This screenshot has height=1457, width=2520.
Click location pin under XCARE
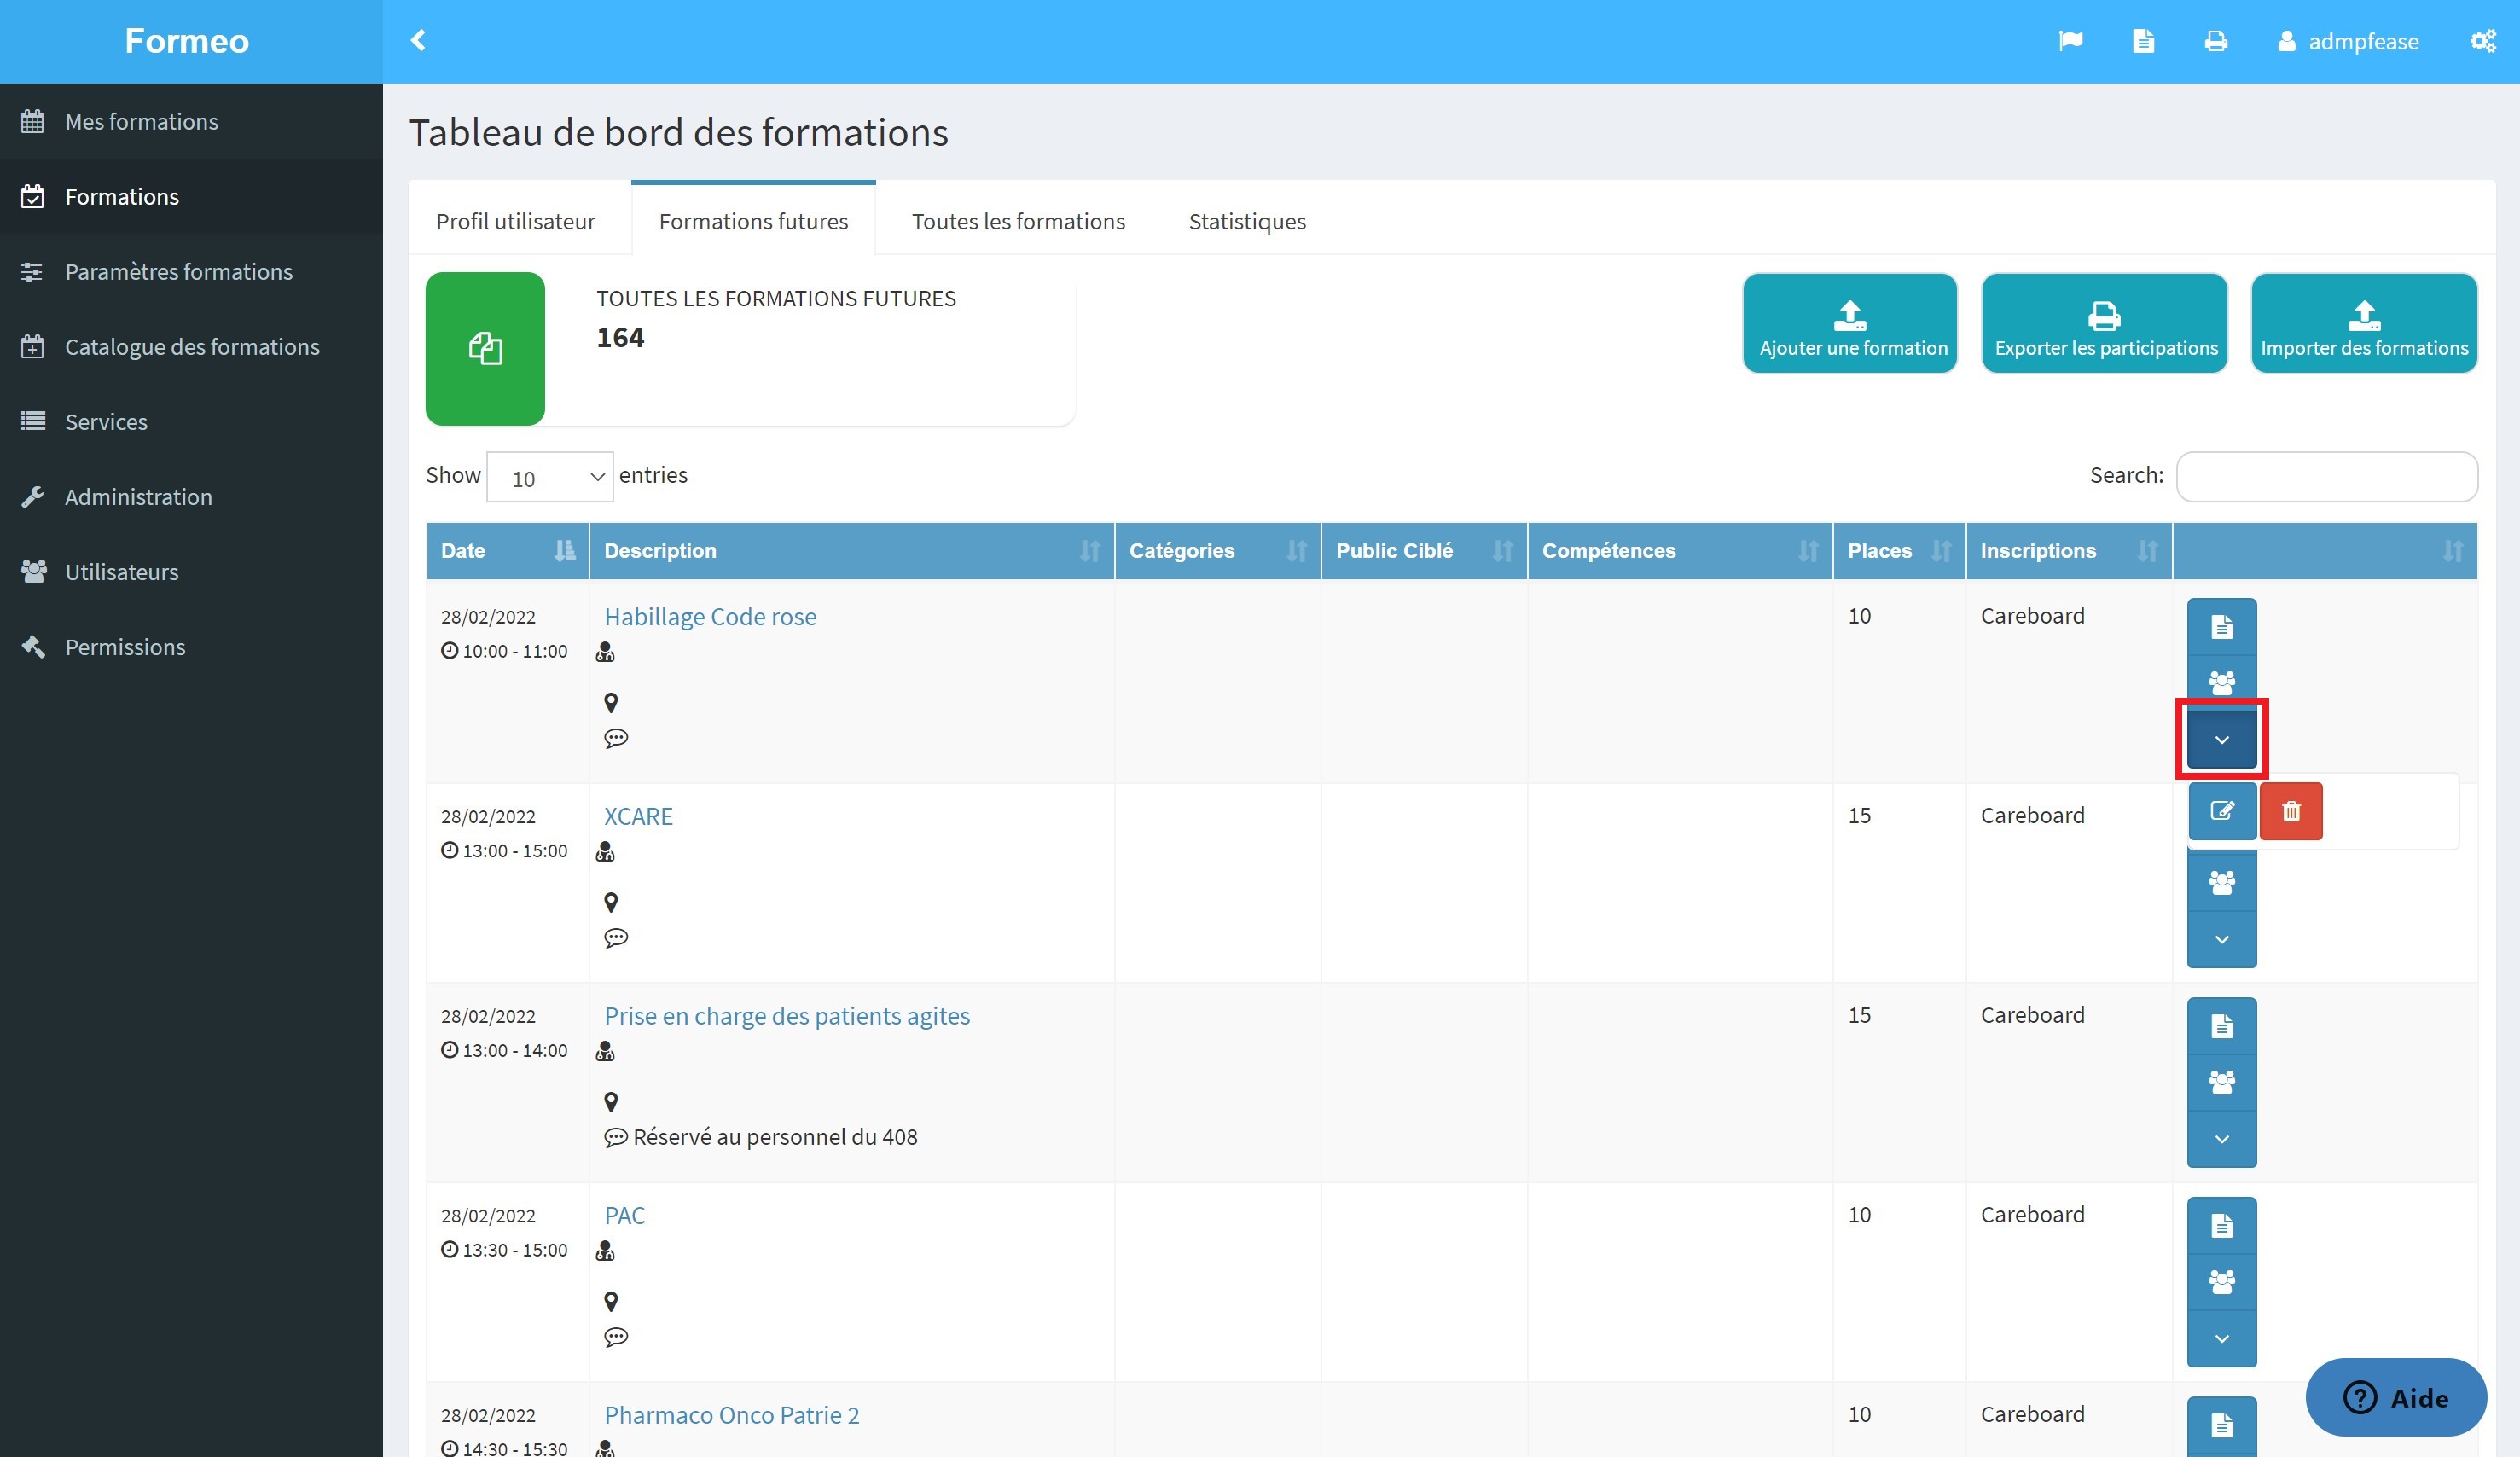coord(611,902)
